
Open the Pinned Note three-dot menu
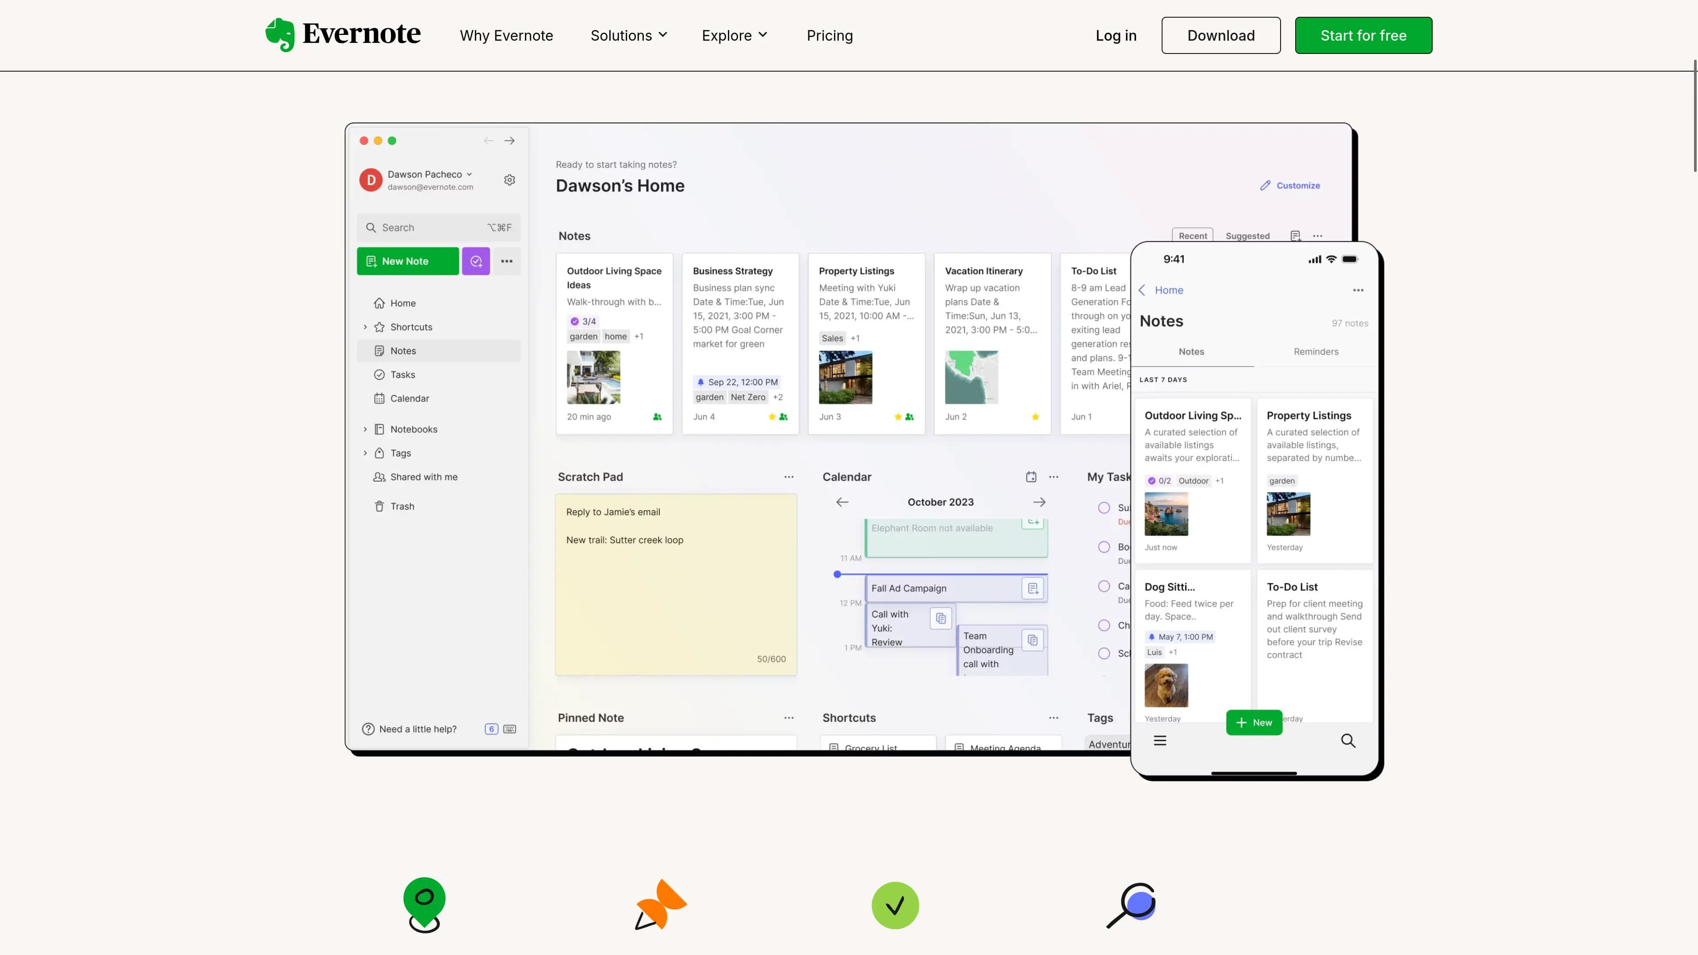pyautogui.click(x=789, y=718)
